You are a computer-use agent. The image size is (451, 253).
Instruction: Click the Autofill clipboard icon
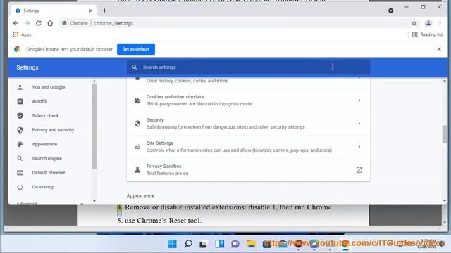(20, 101)
